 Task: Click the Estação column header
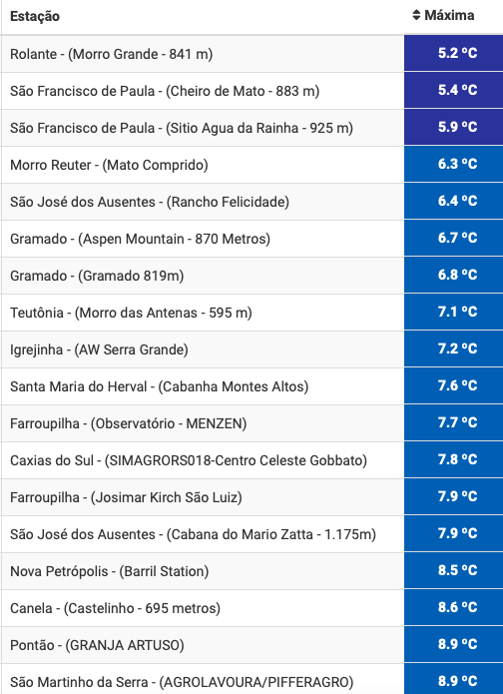35,17
